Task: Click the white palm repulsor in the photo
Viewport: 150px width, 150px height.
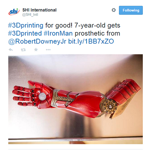Action: point(42,96)
